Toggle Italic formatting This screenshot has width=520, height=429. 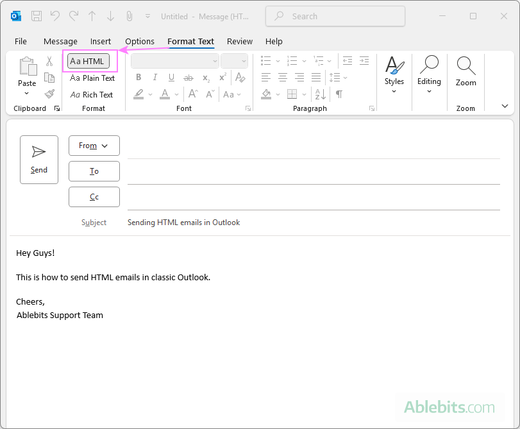pos(155,78)
